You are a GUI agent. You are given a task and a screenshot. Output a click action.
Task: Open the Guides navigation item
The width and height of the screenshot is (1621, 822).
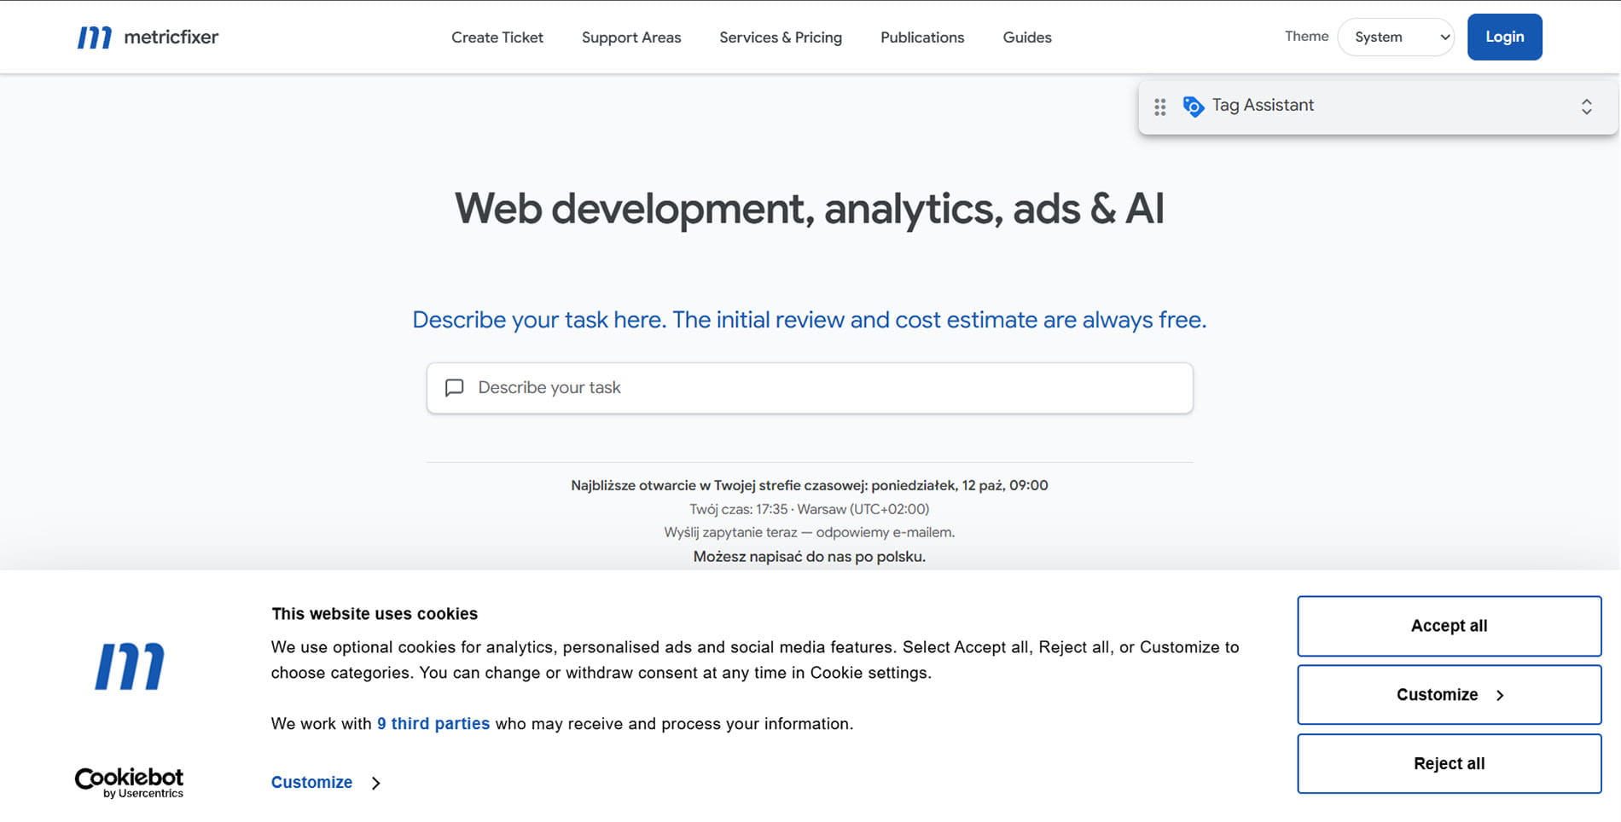pyautogui.click(x=1027, y=38)
